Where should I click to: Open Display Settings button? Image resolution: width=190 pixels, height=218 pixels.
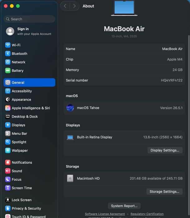(165, 150)
